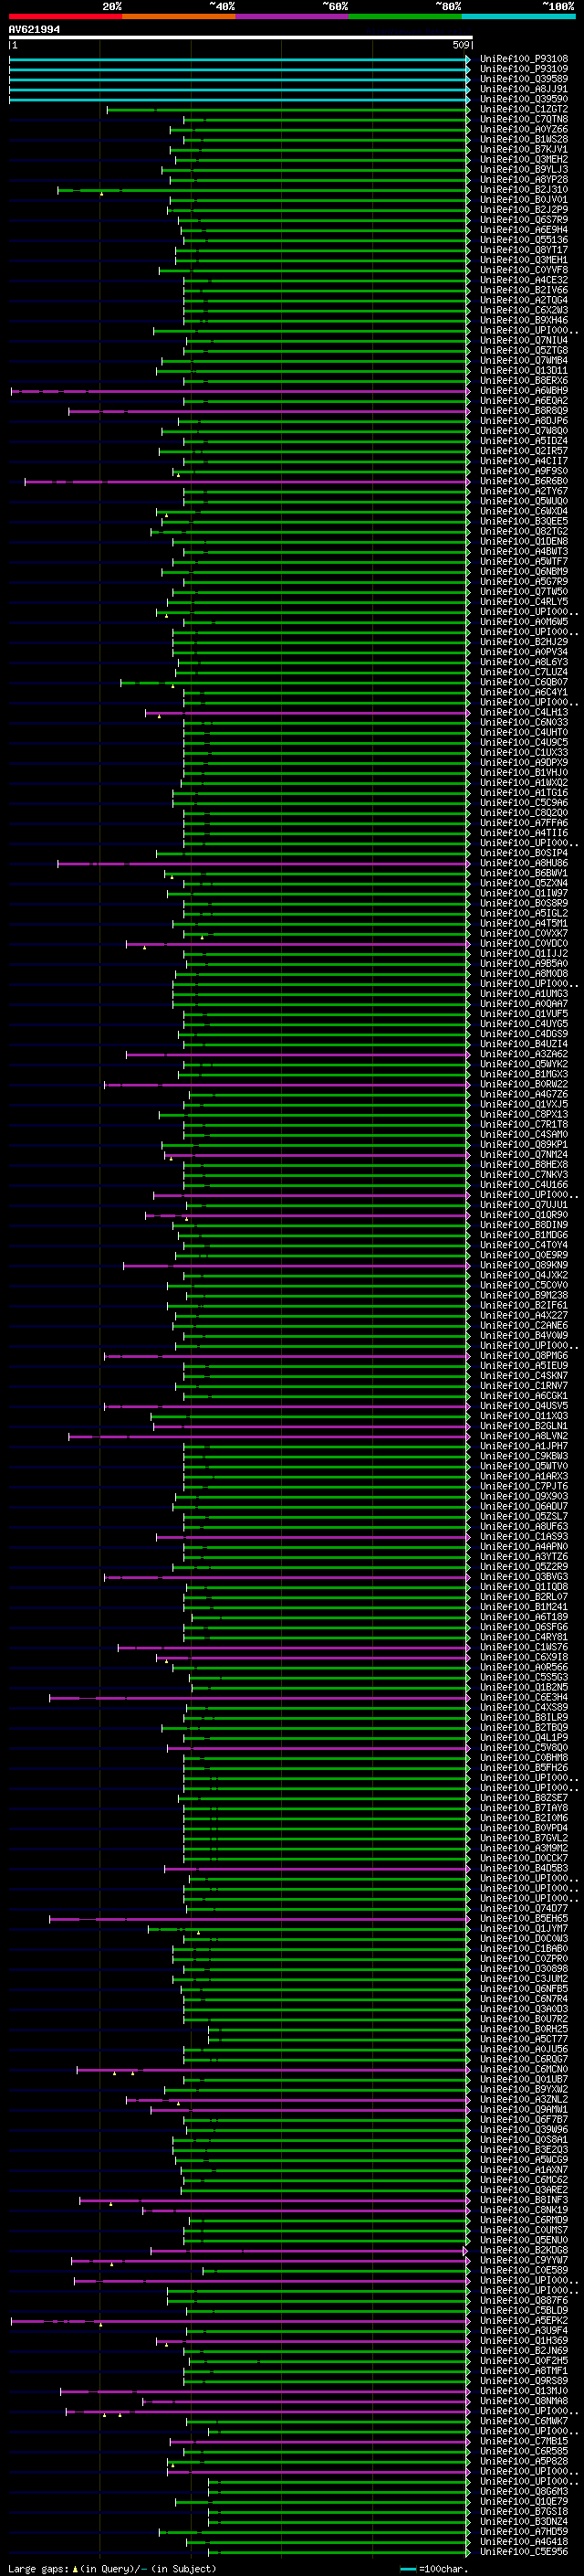Viewport: 584px width, 2576px height.
Task: Select hit label UniRef100_A4CII7
Action: pyautogui.click(x=524, y=461)
